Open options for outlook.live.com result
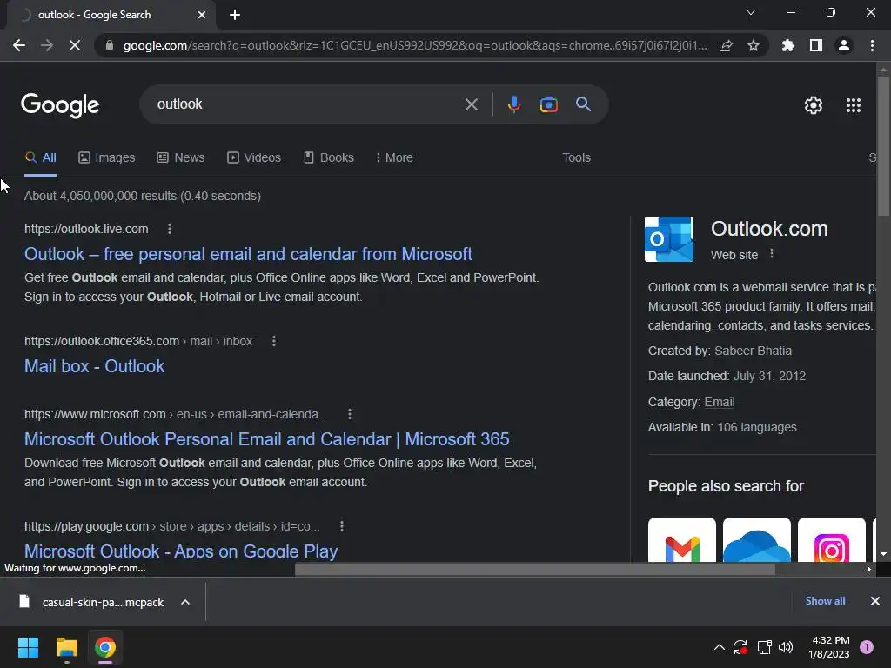Image resolution: width=891 pixels, height=668 pixels. point(170,229)
